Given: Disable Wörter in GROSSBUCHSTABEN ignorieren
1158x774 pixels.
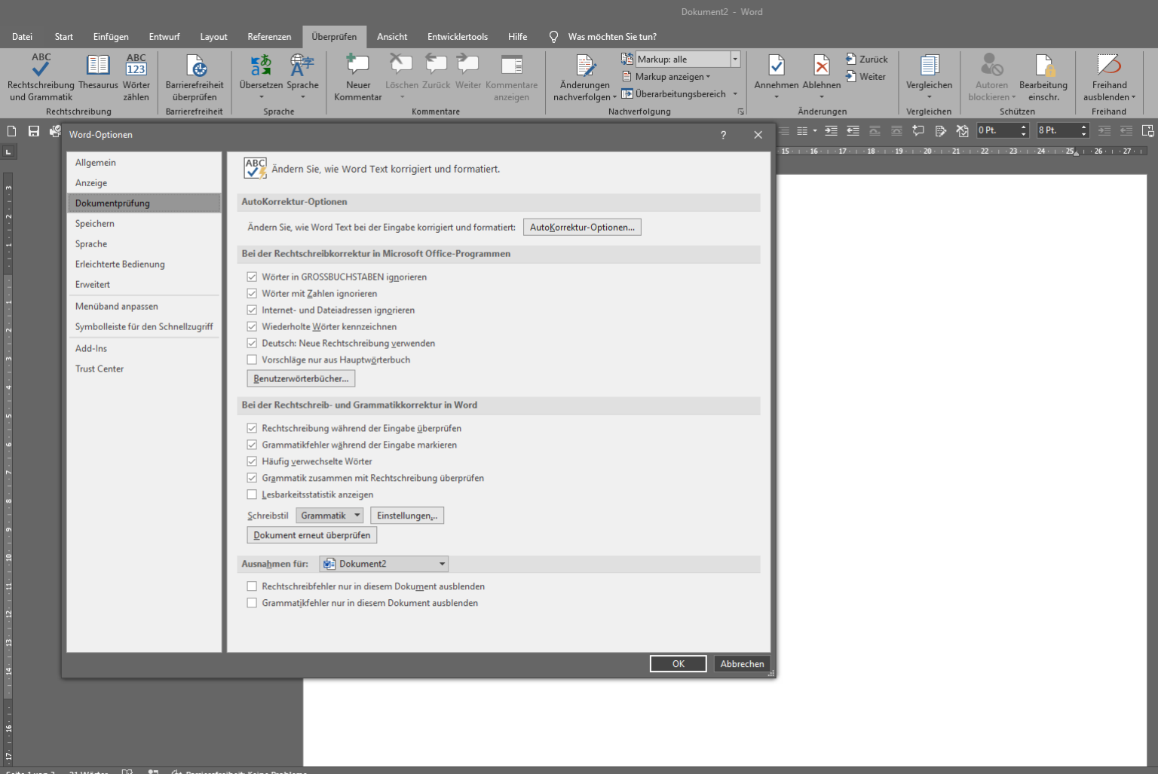Looking at the screenshot, I should [x=253, y=277].
